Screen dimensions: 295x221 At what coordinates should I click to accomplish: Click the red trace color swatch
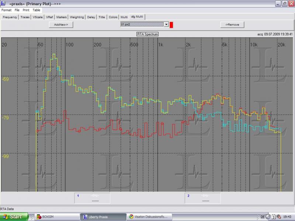tap(171, 24)
